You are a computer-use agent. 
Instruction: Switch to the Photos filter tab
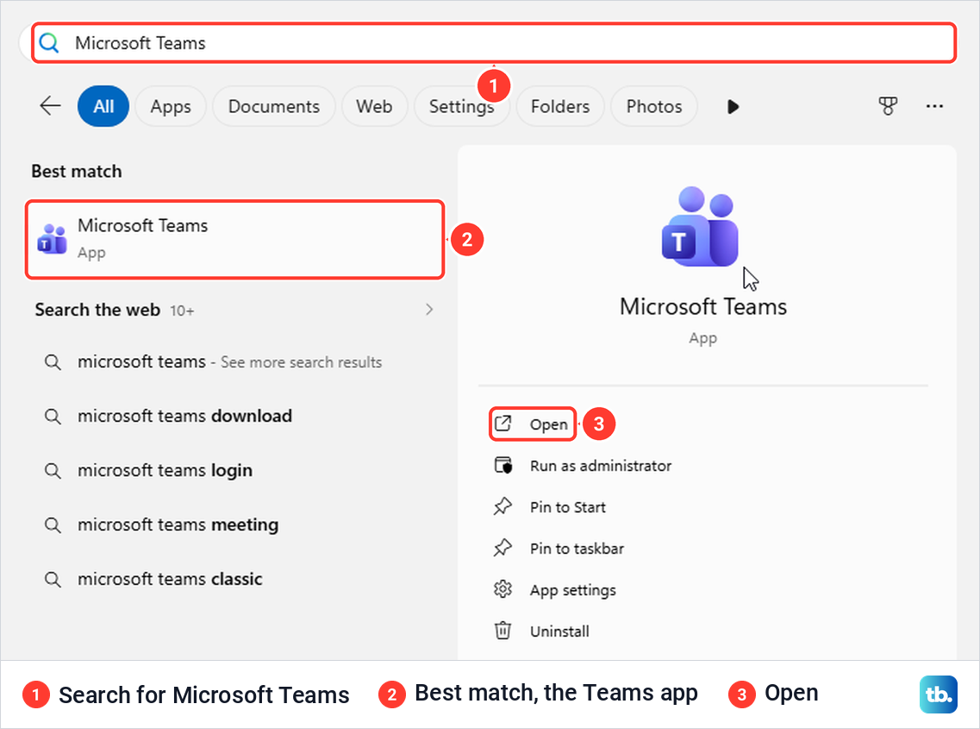click(653, 106)
